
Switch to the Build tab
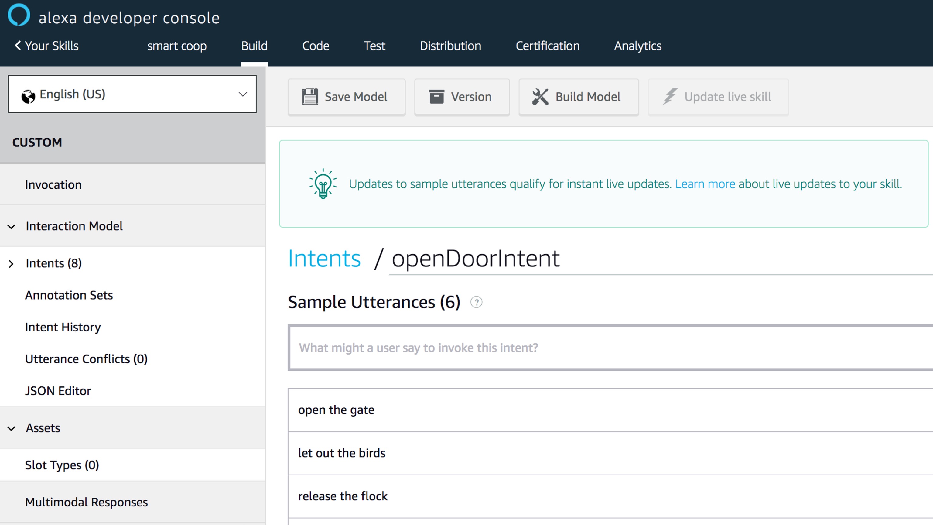click(x=254, y=46)
